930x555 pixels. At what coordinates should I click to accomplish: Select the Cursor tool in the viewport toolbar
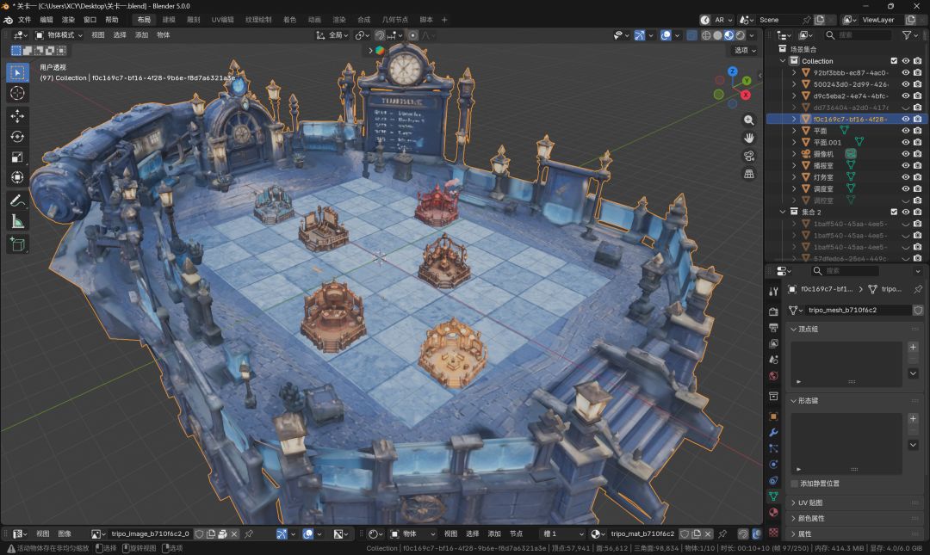click(17, 93)
